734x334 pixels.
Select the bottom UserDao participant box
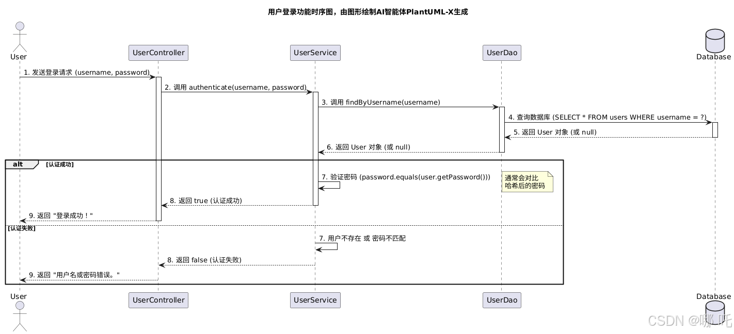pos(502,300)
